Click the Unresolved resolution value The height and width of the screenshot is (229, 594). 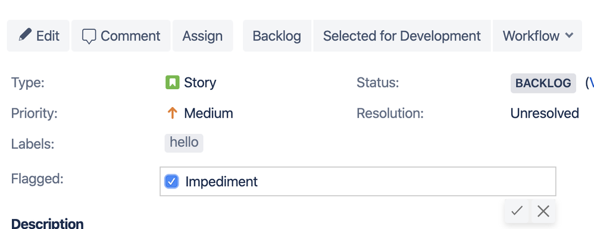point(545,113)
